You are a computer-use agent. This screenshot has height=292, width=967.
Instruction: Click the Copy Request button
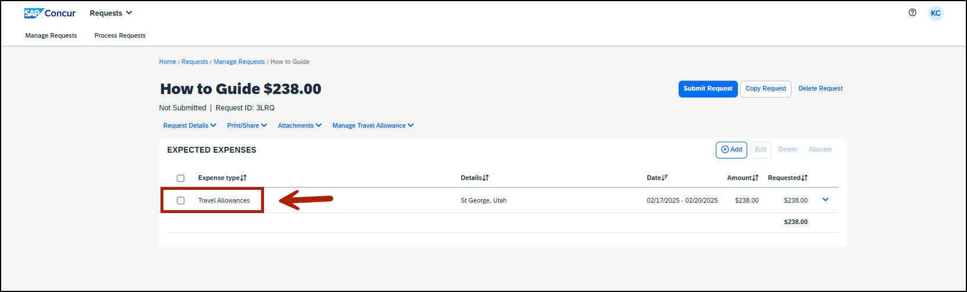click(x=766, y=89)
